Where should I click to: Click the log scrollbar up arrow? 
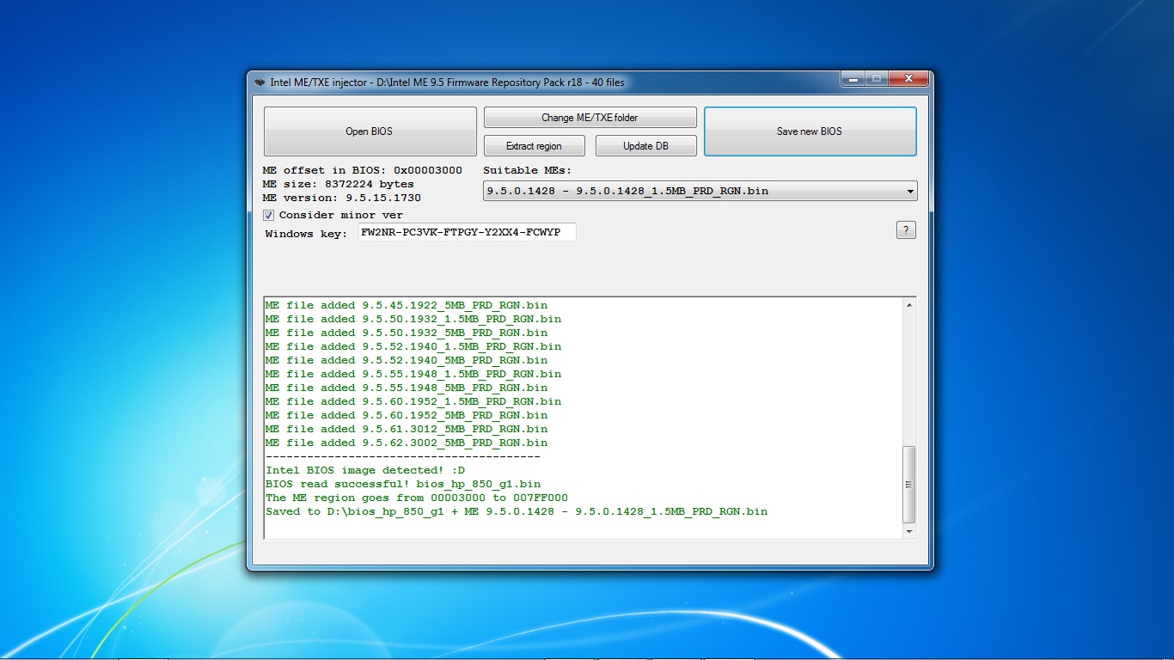(909, 305)
